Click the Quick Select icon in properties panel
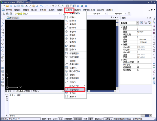This screenshot has height=121, width=157. pyautogui.click(x=150, y=23)
